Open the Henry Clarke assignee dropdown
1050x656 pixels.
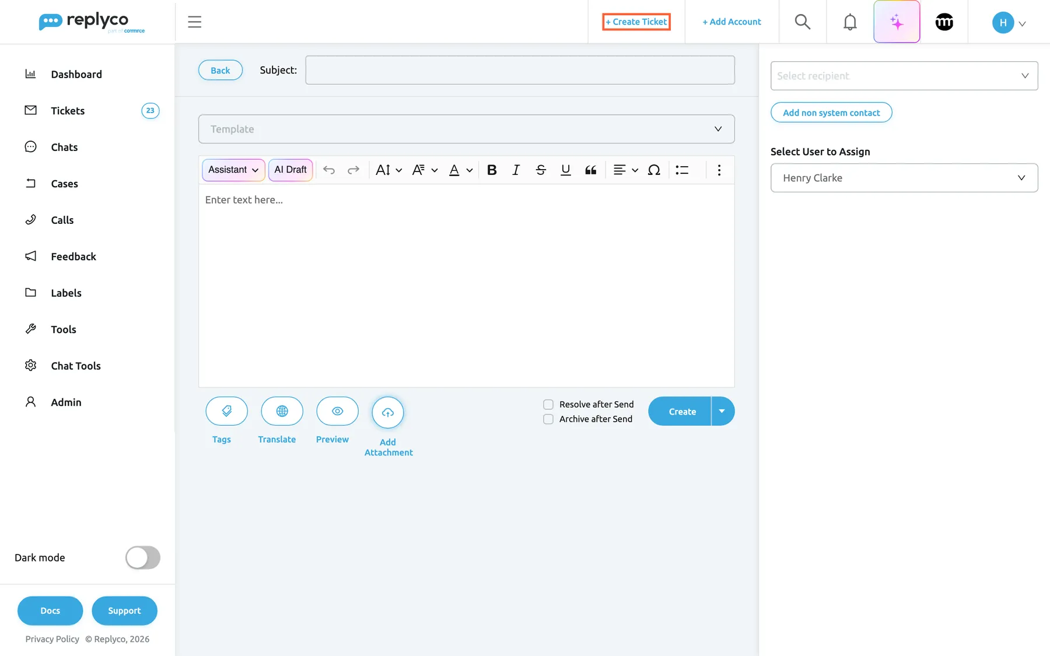pos(904,178)
